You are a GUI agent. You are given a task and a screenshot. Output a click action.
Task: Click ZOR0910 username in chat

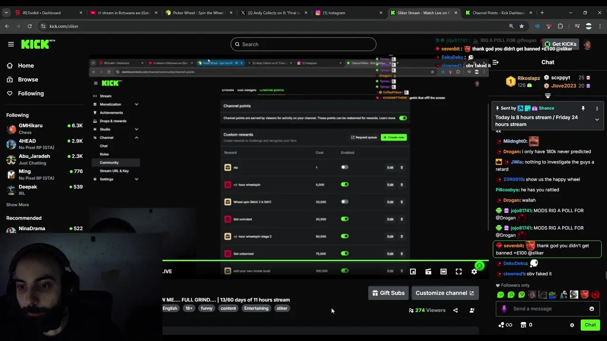(x=513, y=179)
